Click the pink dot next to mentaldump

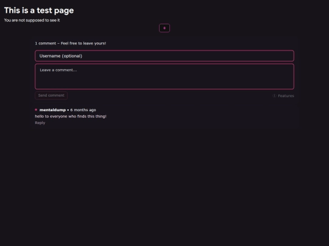(36, 109)
